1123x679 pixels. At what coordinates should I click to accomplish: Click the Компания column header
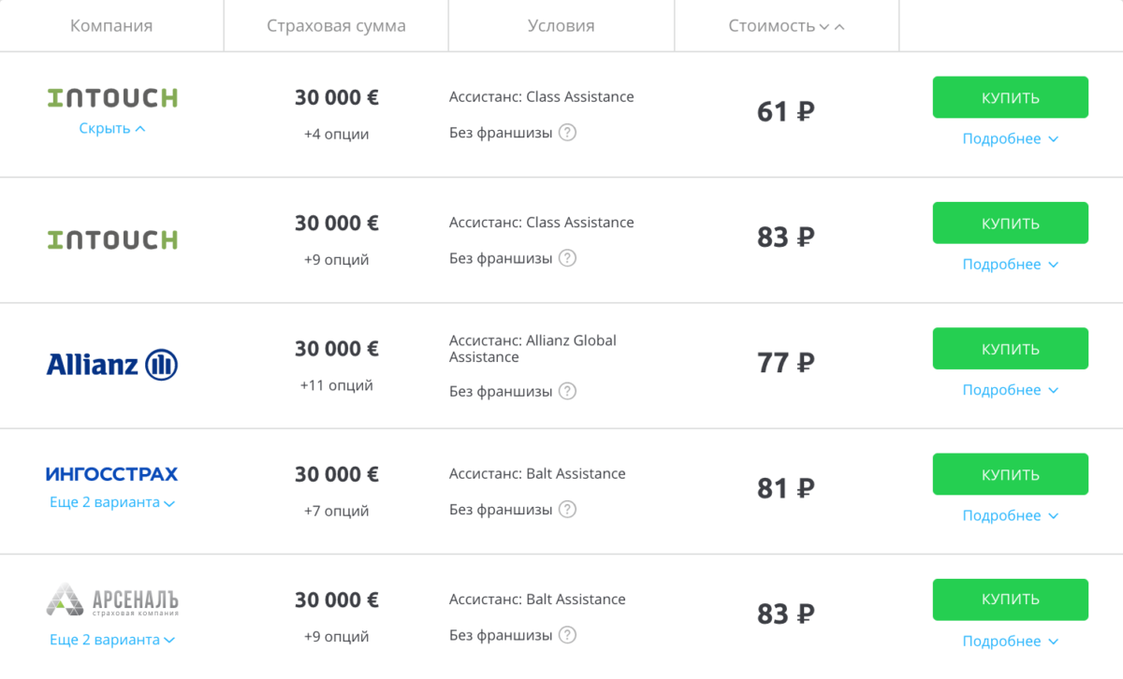coord(111,26)
